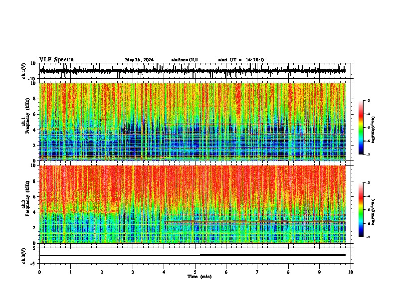
Task: Click the ch.2 color bar '-7' label
Action: 368,237
